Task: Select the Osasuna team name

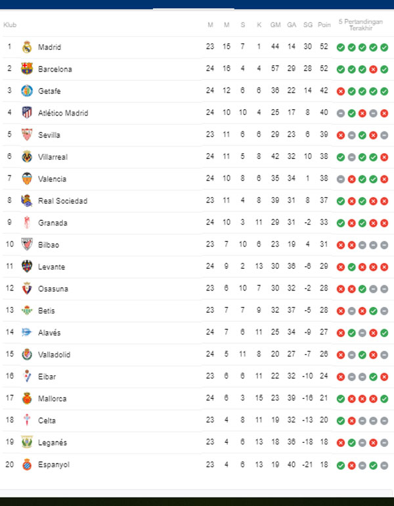Action: (x=53, y=288)
